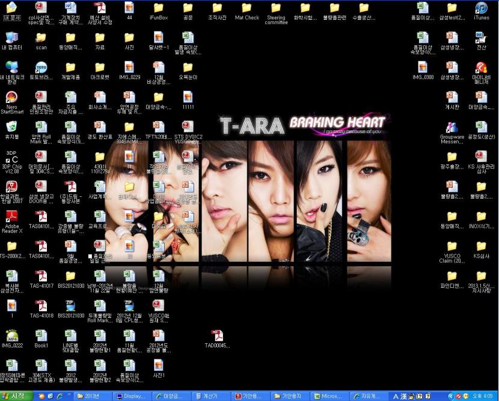This screenshot has width=499, height=401.
Task: Click the 전산 shortcut icon
Action: click(481, 41)
